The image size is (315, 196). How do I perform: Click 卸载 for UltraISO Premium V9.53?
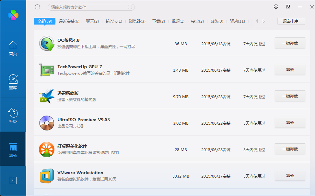(x=290, y=122)
